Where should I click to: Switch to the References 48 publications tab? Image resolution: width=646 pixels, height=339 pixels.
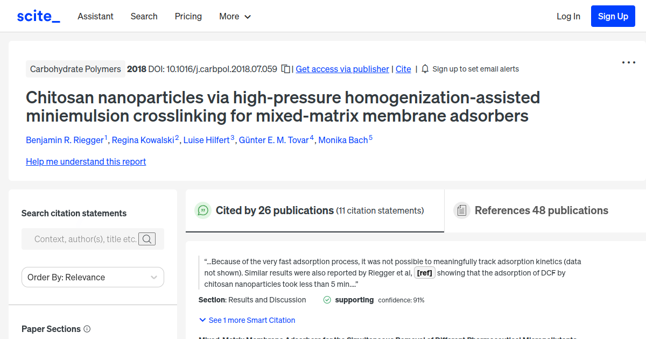coord(541,210)
